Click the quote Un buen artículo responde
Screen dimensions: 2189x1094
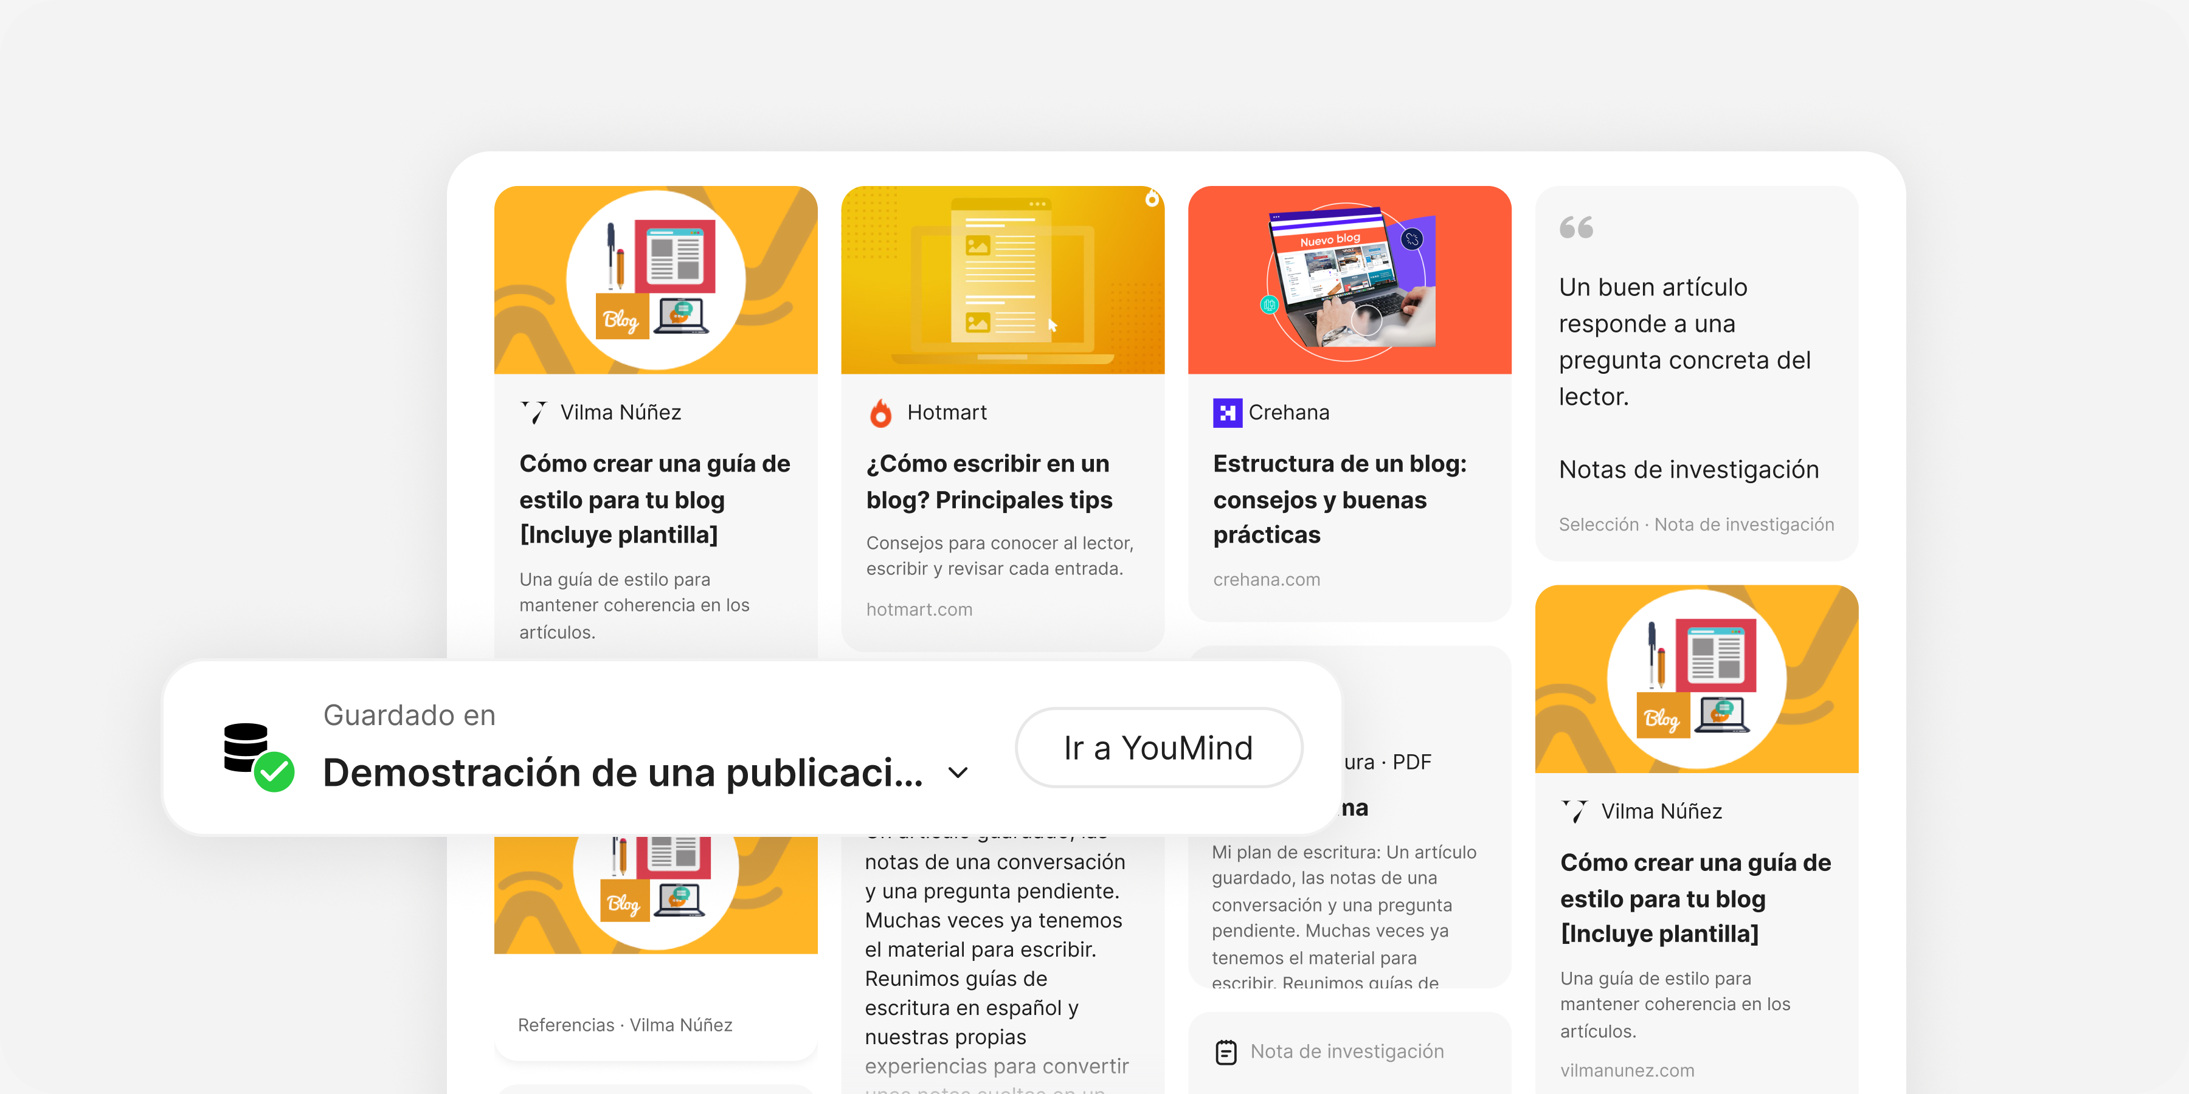[x=1684, y=342]
